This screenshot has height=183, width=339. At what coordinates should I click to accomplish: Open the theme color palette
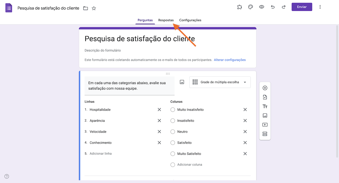(x=251, y=7)
